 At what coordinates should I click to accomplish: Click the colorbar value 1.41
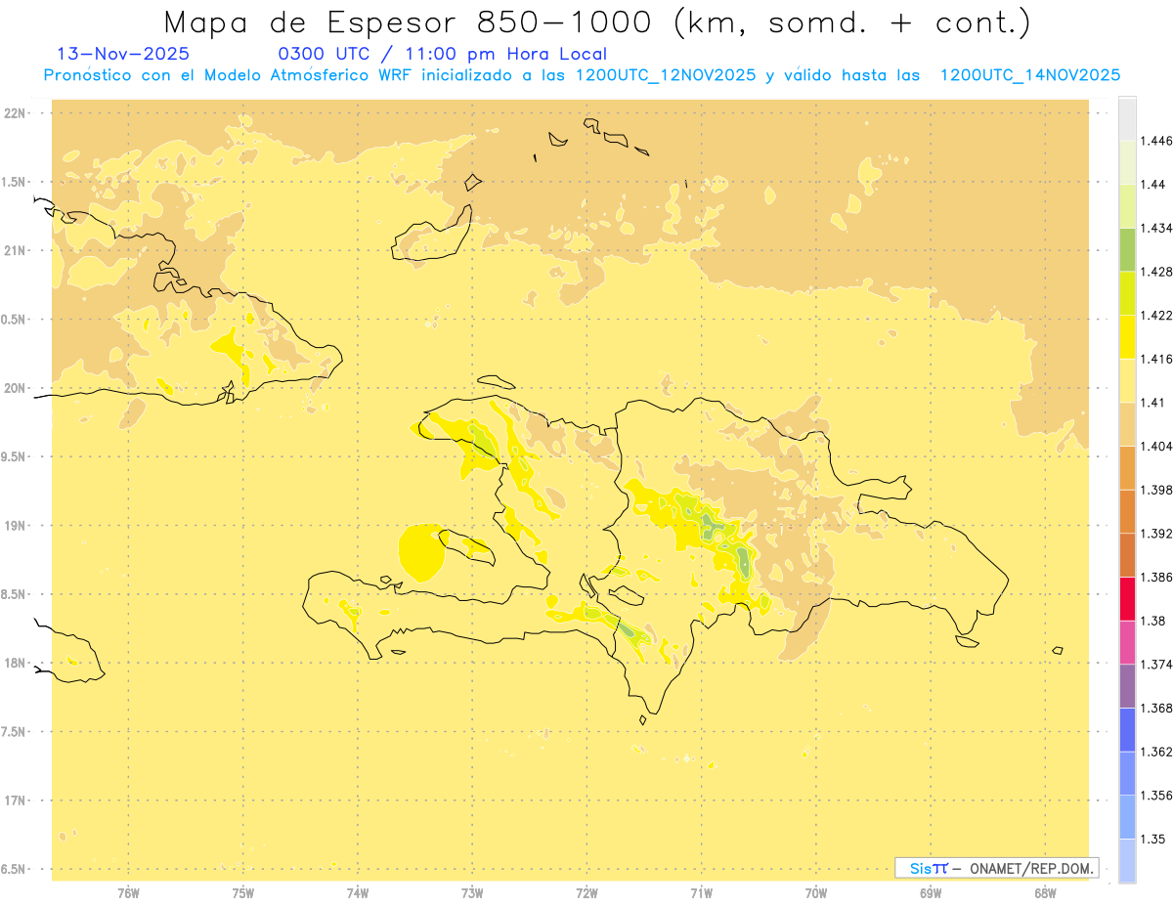click(x=1152, y=402)
